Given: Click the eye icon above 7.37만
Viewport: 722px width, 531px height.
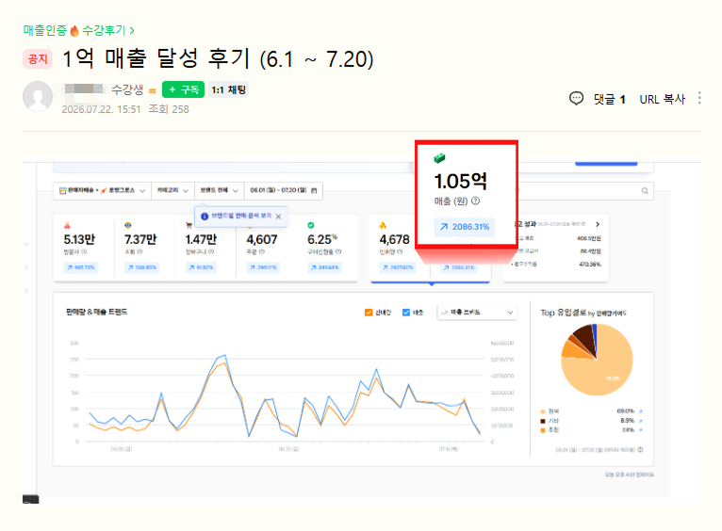Looking at the screenshot, I should 128,225.
